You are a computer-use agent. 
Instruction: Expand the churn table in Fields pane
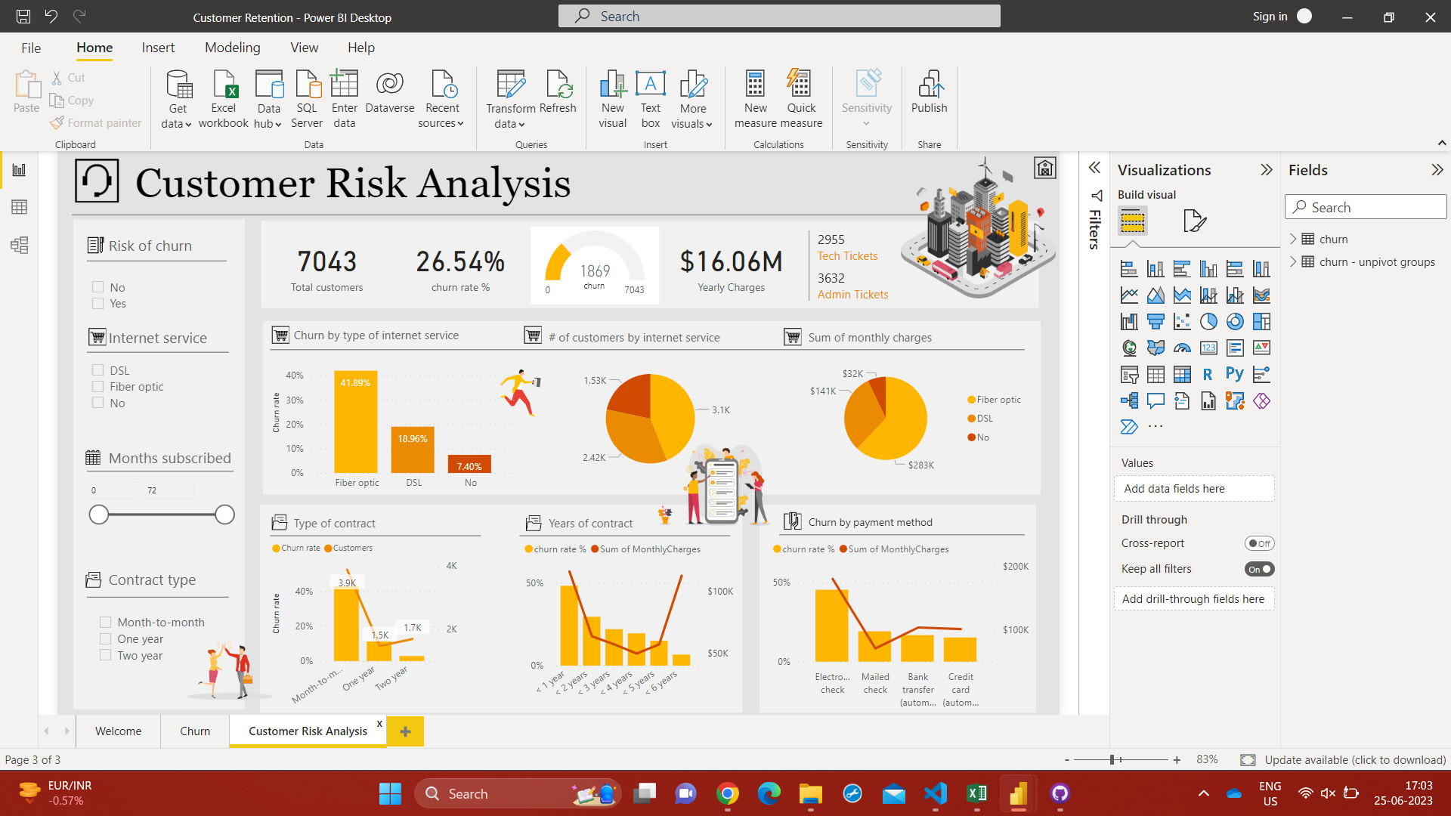(1295, 239)
